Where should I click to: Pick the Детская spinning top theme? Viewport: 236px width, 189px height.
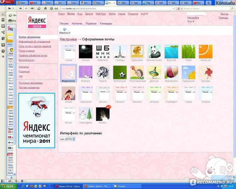[154, 72]
